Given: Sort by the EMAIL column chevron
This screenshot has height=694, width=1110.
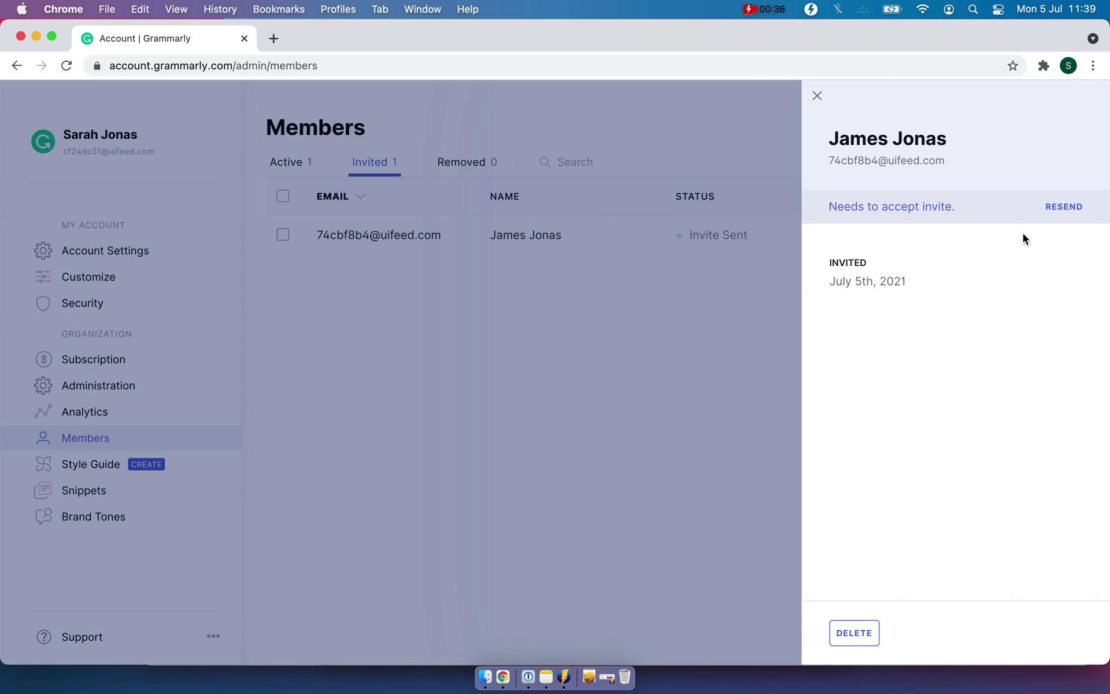Looking at the screenshot, I should coord(360,197).
